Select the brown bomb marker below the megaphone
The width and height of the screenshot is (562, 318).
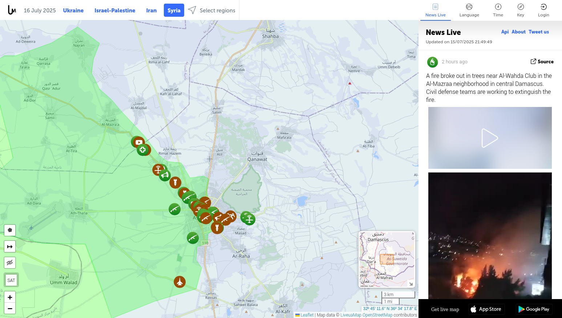[175, 182]
